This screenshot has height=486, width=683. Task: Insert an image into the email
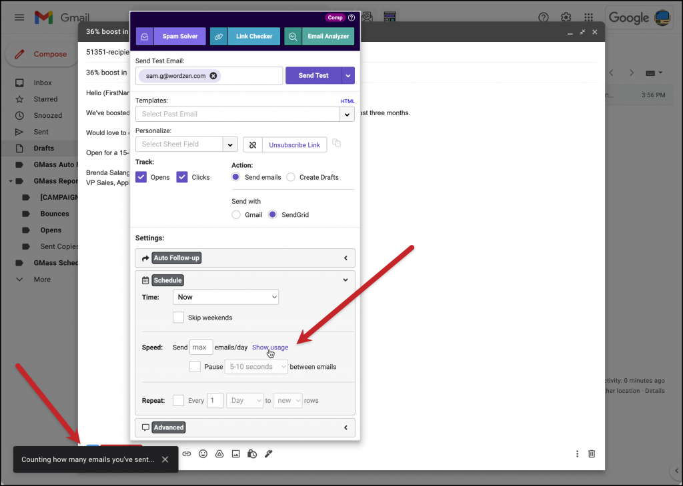point(235,453)
